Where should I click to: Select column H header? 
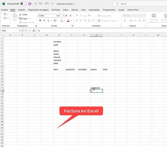[x=96, y=35]
